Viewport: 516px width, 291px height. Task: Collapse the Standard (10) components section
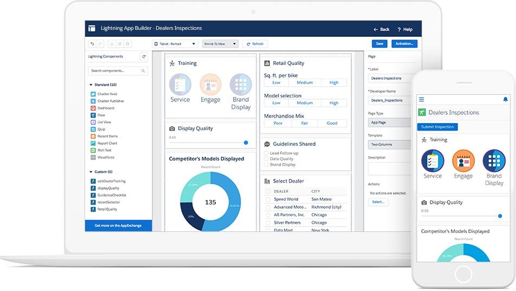point(91,85)
